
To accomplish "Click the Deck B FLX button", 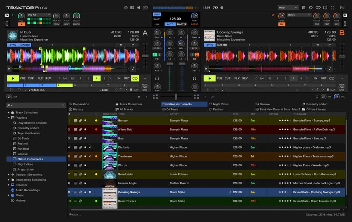I will pos(237,78).
